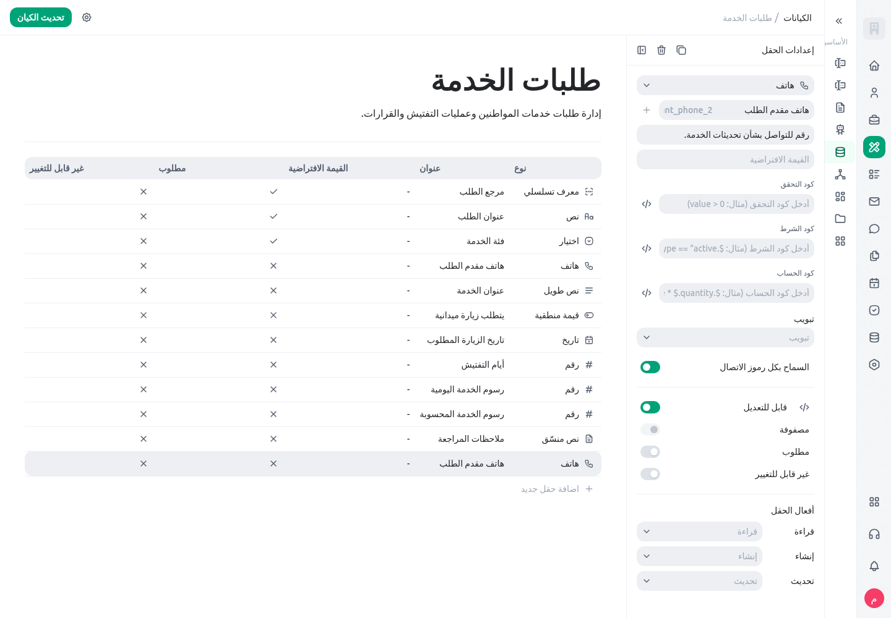Open the phone field type dropdown
Screen dimensions: 891x618
pos(725,85)
